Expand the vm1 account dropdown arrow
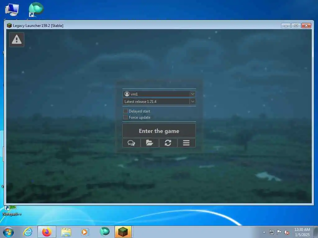This screenshot has height=238, width=318. [x=193, y=94]
